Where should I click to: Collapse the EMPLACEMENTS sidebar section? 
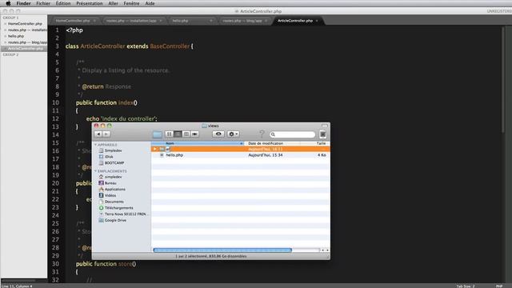96,171
